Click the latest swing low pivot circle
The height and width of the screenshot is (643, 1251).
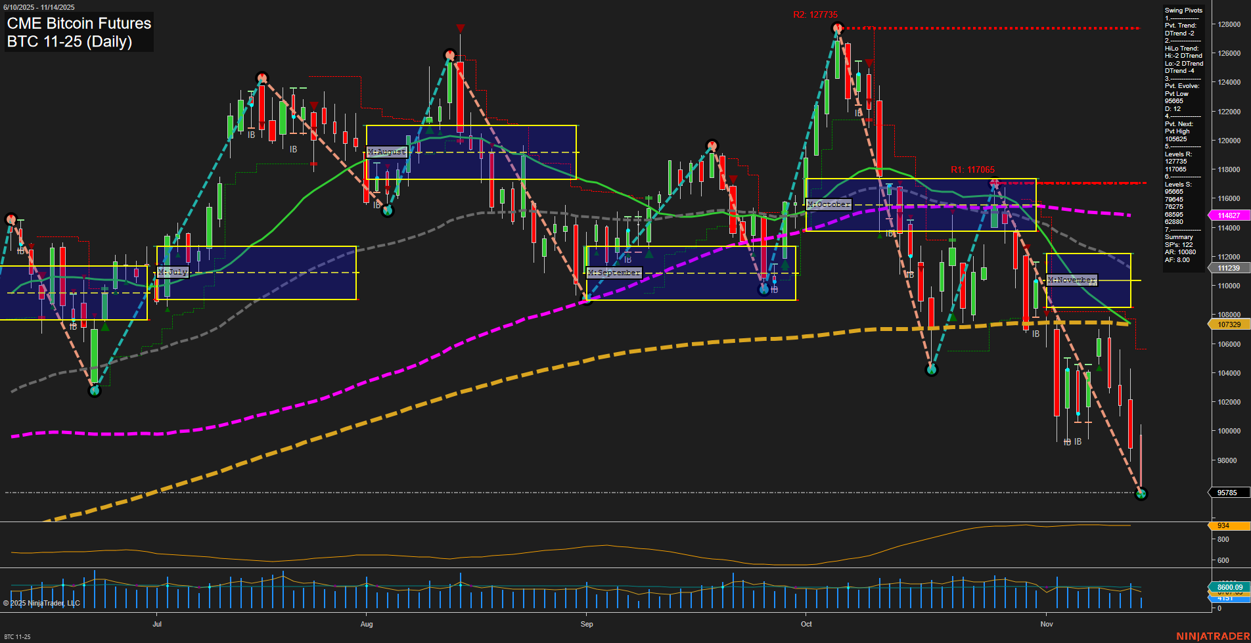click(1141, 494)
